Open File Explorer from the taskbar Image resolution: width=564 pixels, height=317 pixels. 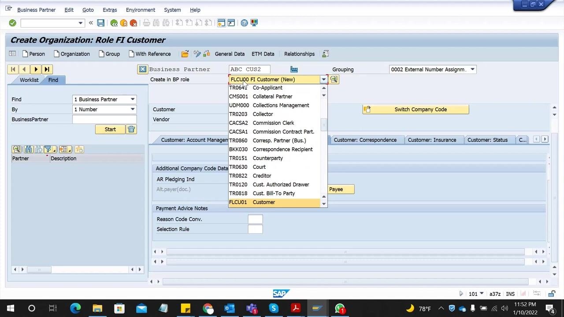tap(97, 308)
